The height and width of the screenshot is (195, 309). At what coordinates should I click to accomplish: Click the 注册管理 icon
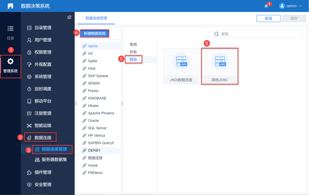pyautogui.click(x=29, y=113)
